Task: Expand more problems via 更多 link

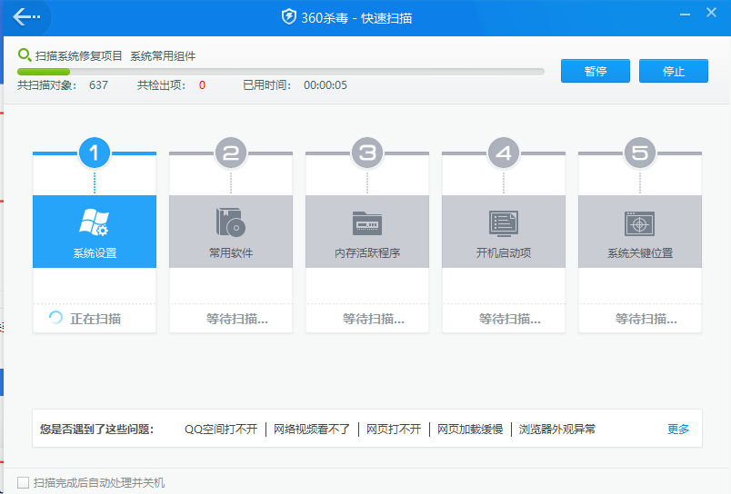Action: pyautogui.click(x=678, y=429)
